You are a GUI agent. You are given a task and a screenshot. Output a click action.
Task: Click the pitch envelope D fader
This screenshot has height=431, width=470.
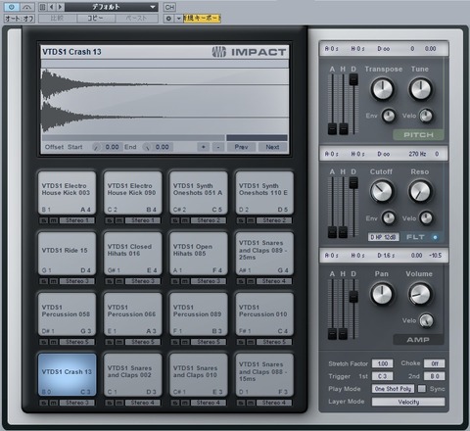(x=353, y=80)
